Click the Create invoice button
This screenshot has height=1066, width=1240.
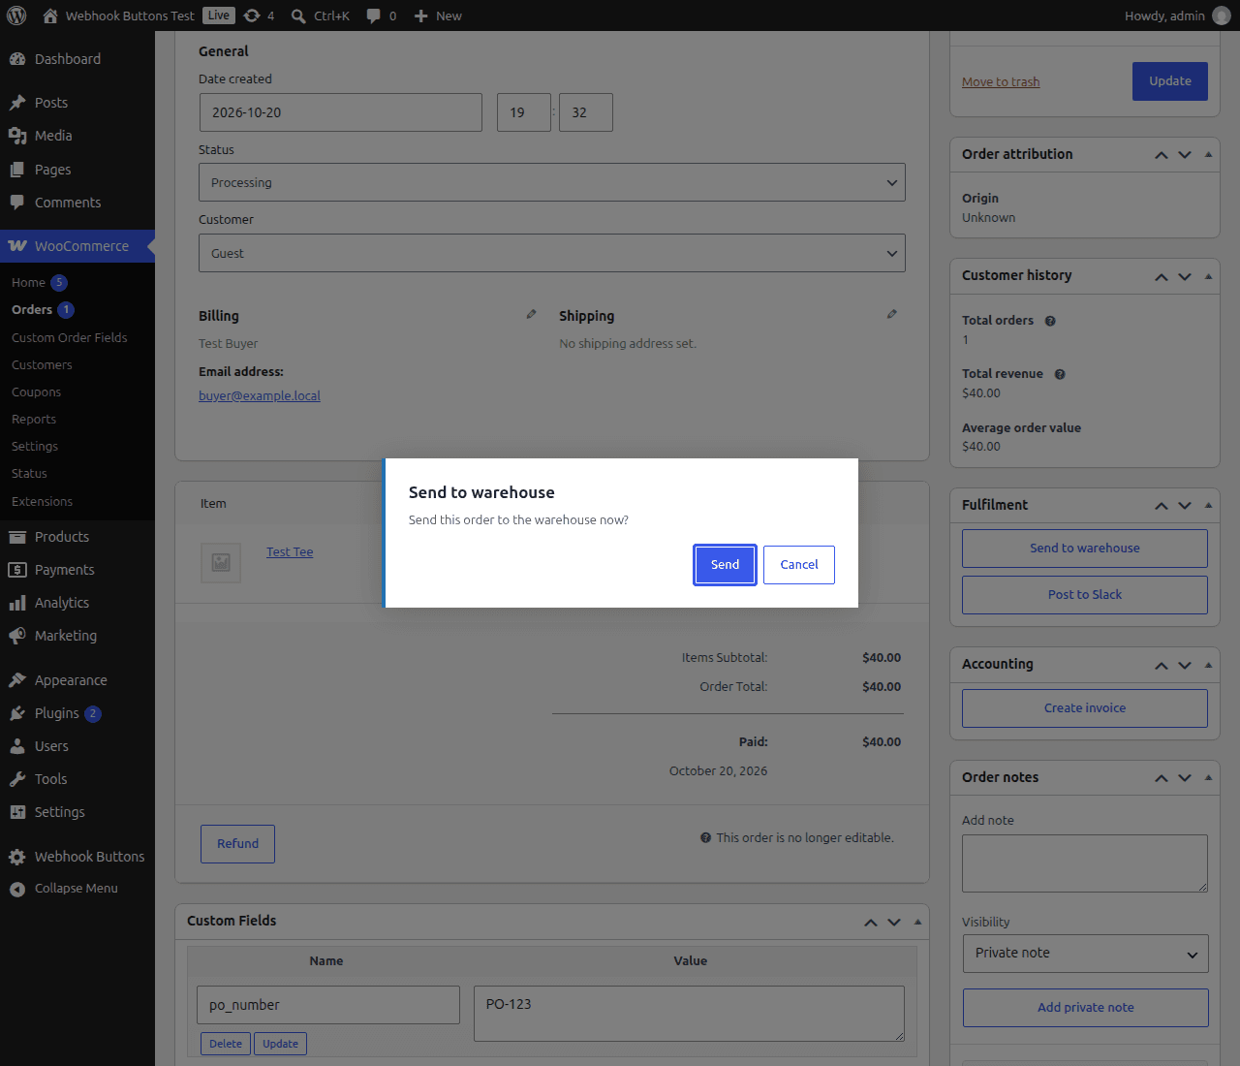pos(1085,708)
